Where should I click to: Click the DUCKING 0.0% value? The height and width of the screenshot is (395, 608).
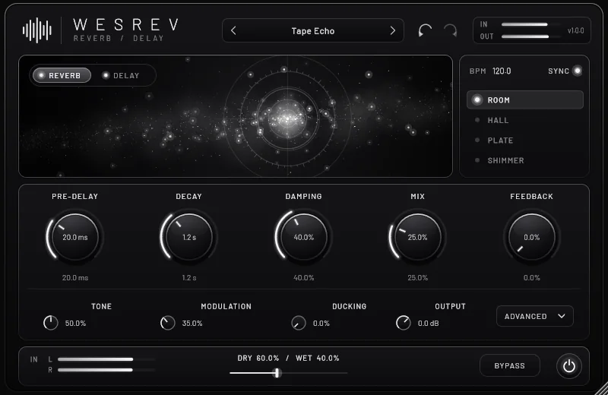(321, 324)
